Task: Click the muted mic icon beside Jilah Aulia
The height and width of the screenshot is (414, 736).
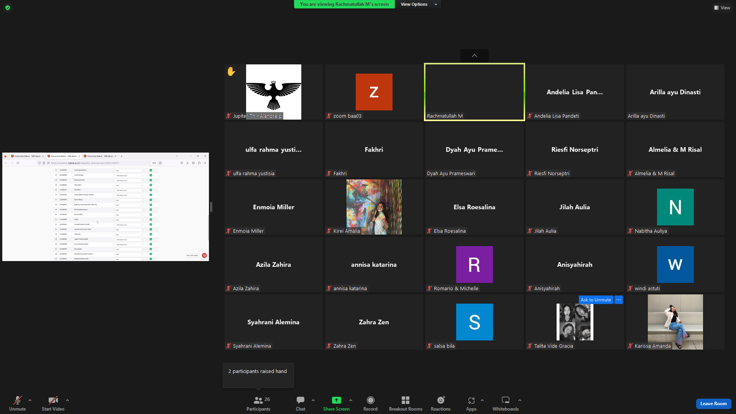Action: click(530, 231)
